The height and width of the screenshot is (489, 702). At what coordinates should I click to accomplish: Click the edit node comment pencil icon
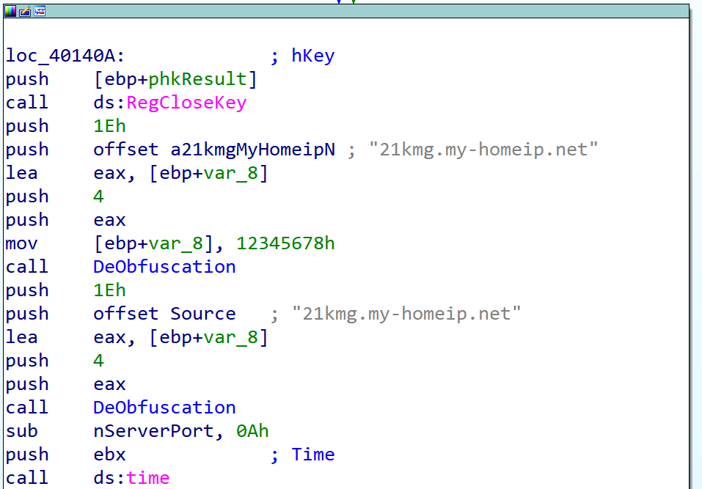(25, 11)
